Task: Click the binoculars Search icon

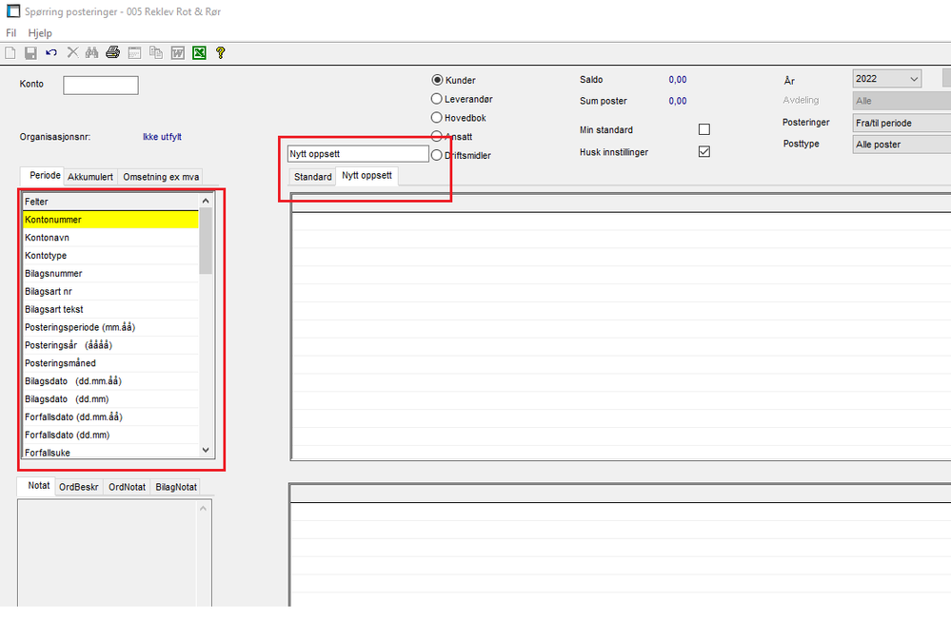Action: 91,52
